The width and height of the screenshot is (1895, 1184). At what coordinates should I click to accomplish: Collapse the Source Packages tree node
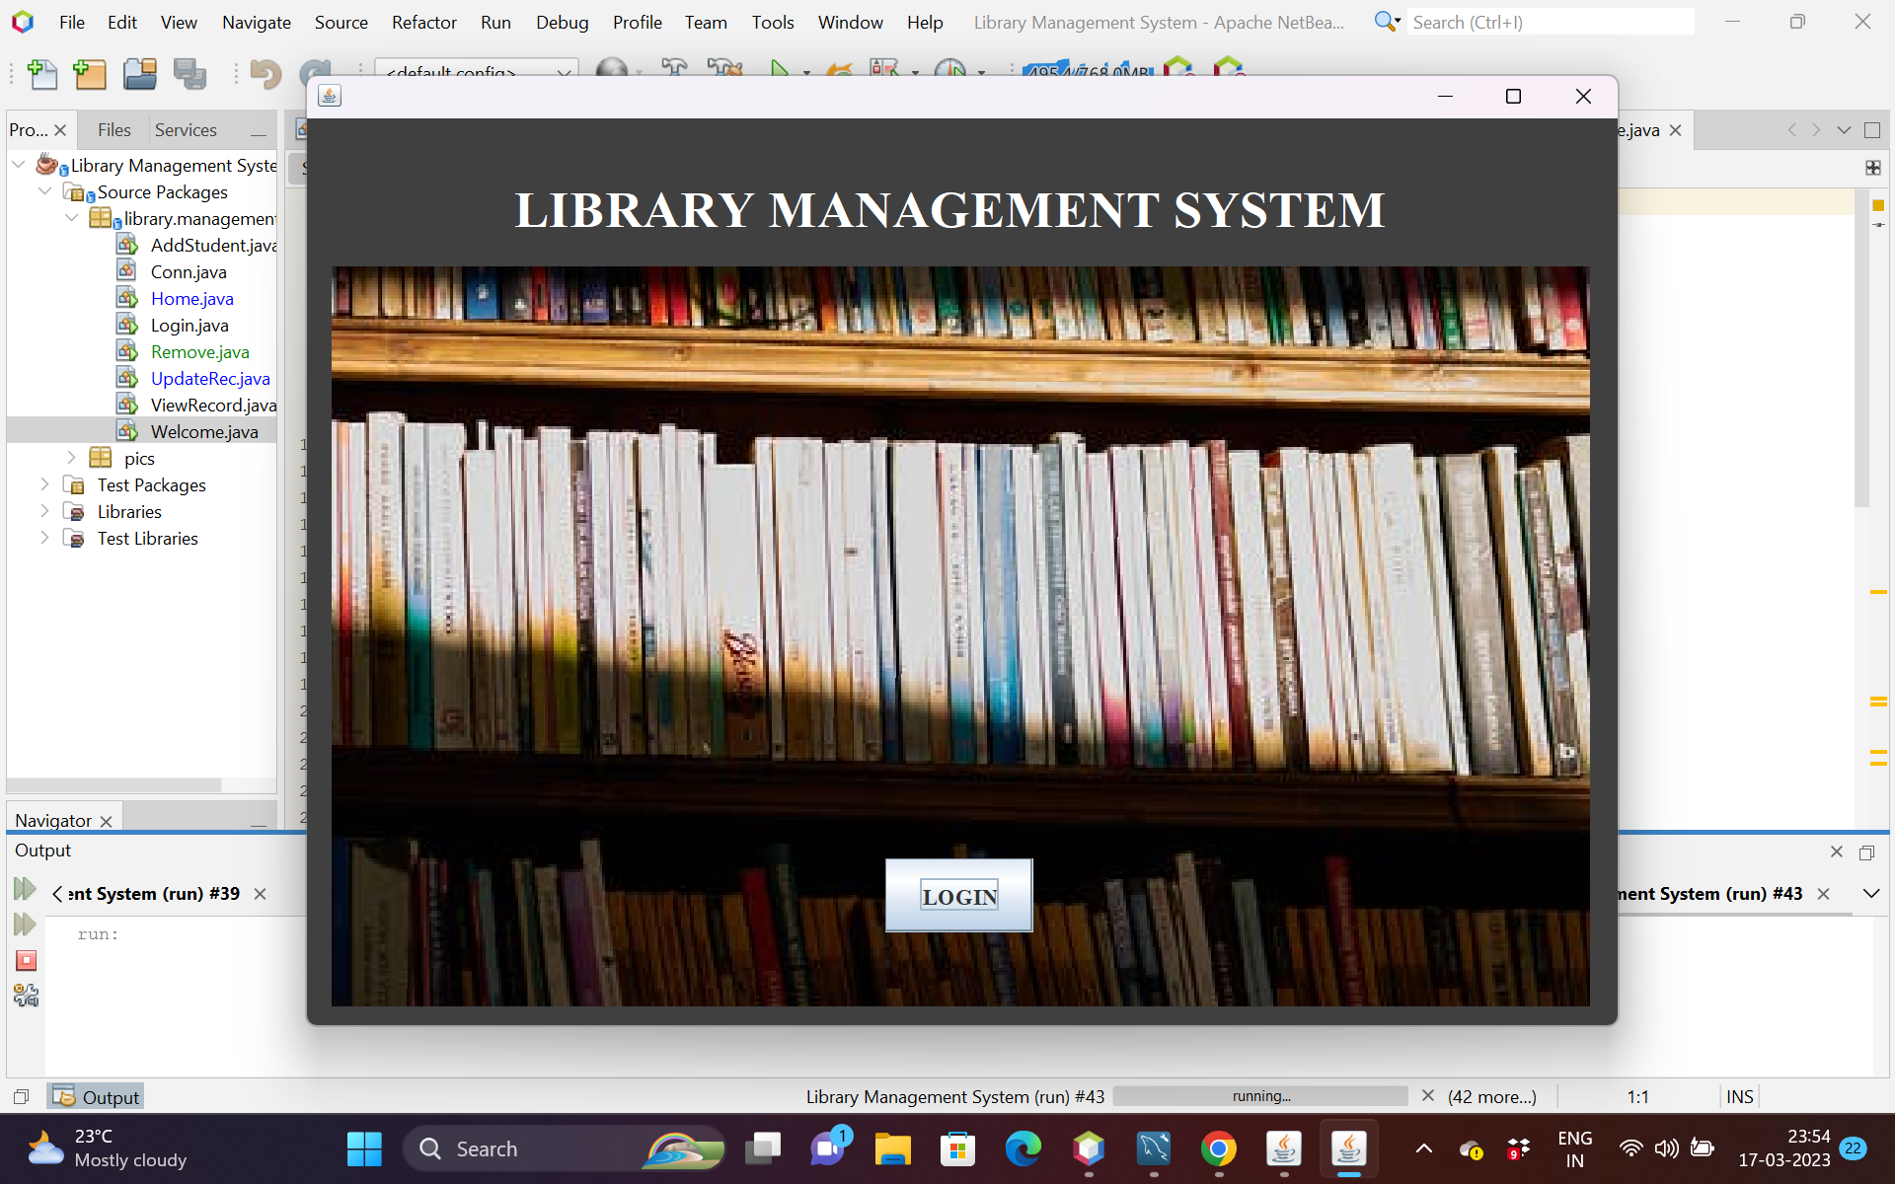click(x=44, y=192)
